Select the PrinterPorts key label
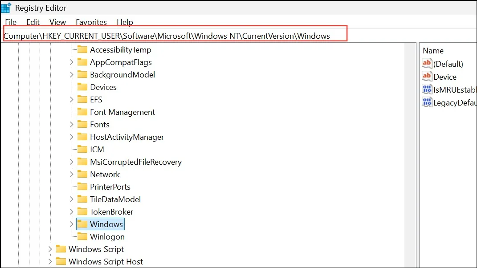The height and width of the screenshot is (268, 477). point(110,187)
